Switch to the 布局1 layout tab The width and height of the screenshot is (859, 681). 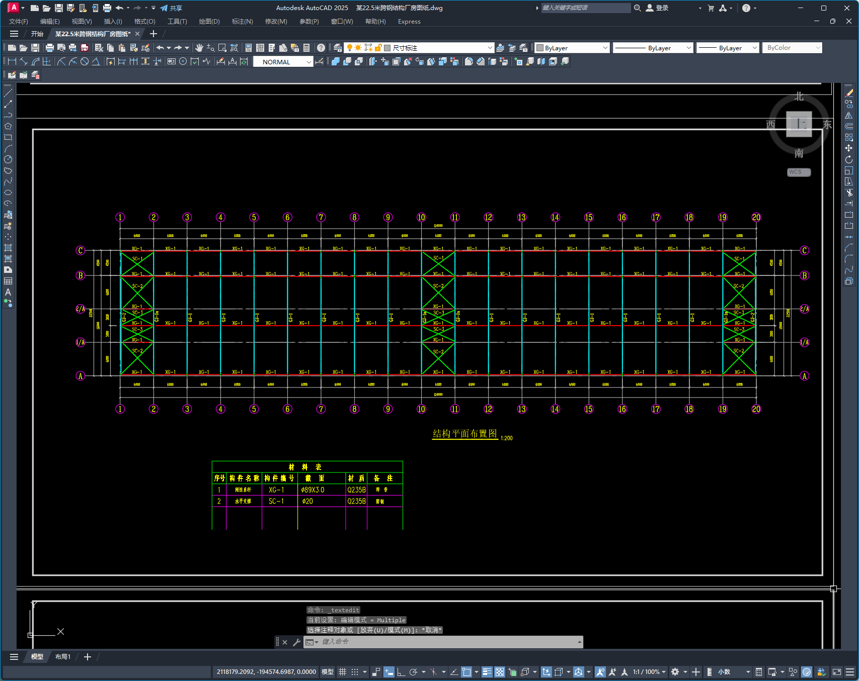click(63, 657)
